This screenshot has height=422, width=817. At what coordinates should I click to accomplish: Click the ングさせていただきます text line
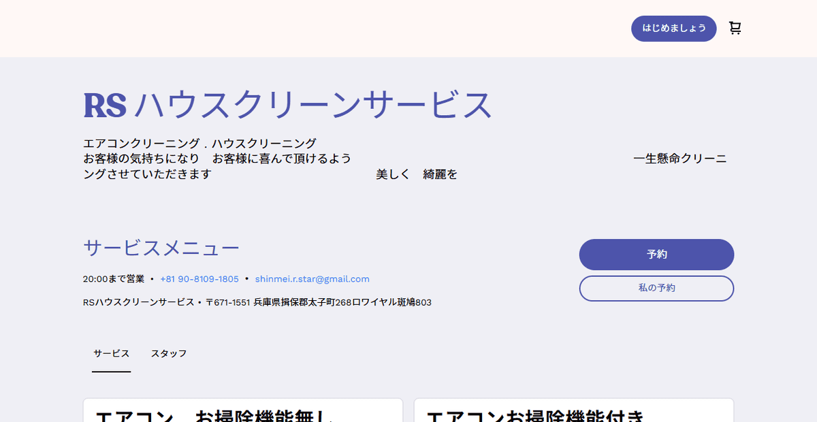tap(147, 174)
